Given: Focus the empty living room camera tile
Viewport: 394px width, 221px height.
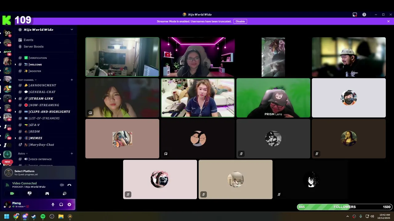Looking at the screenshot, I should point(122,57).
